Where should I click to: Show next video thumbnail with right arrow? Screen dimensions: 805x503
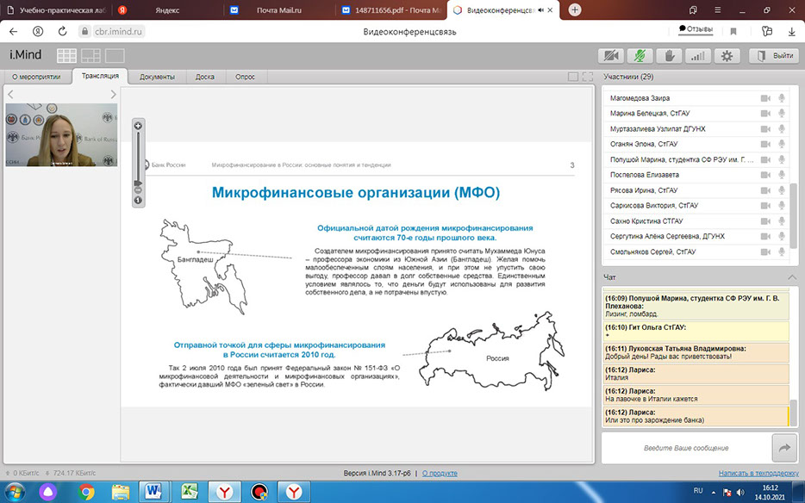[113, 95]
